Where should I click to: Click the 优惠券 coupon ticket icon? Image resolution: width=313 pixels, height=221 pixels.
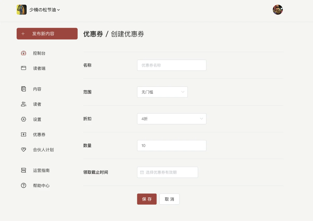23,135
